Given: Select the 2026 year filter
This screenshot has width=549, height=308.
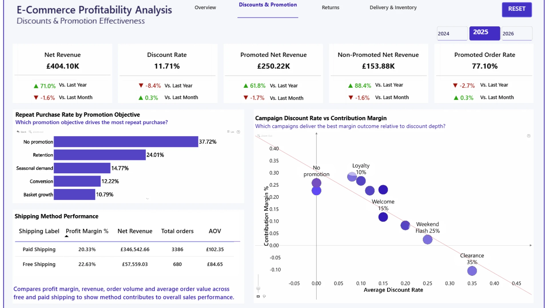Looking at the screenshot, I should [x=517, y=33].
